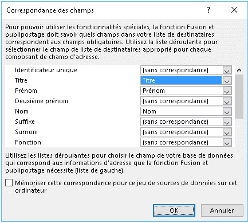Select the highlighted Titre combo box value

181,80
